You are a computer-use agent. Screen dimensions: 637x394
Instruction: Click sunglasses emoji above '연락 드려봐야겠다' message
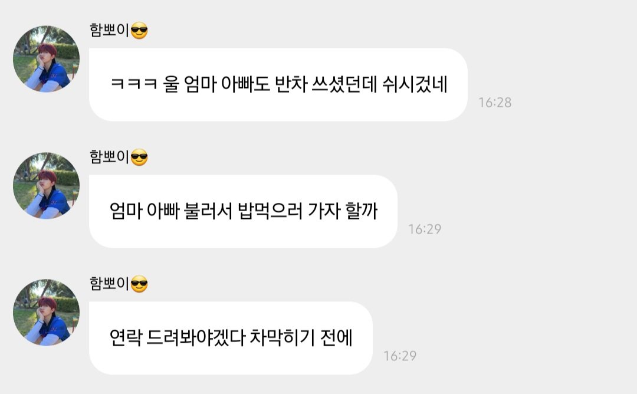[x=139, y=284]
